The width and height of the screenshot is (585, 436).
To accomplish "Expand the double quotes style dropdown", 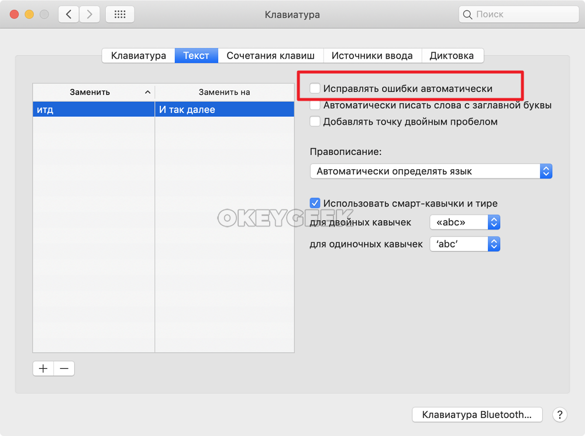I will point(464,222).
